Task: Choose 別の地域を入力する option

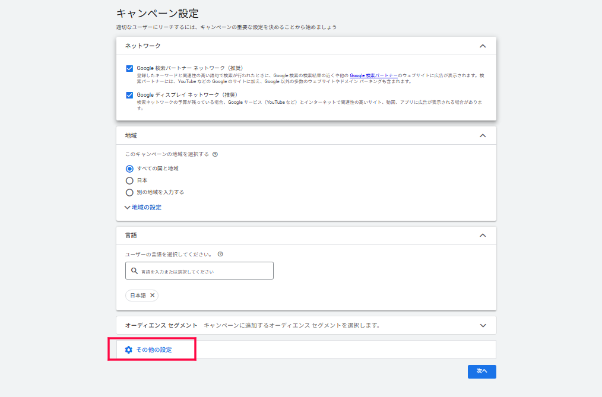Action: tap(129, 192)
